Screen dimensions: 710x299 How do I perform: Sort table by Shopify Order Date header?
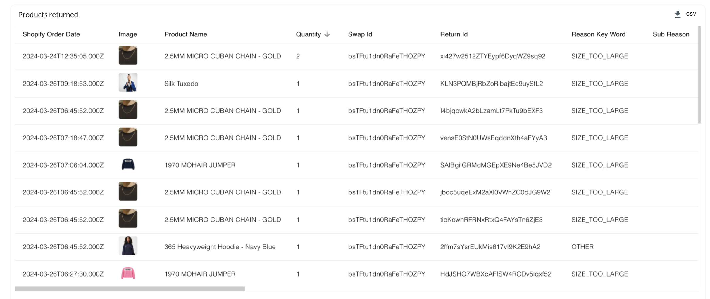(51, 34)
